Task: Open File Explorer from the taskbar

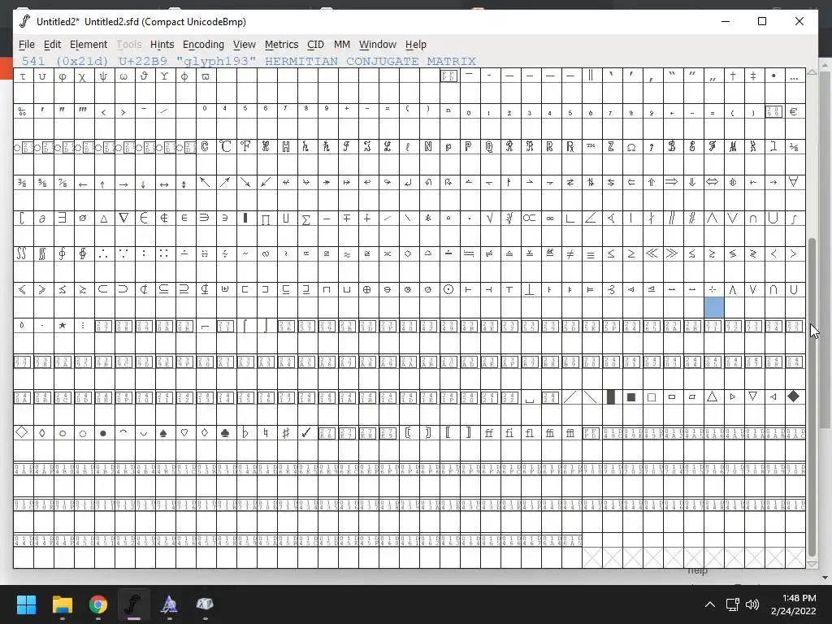Action: point(62,604)
